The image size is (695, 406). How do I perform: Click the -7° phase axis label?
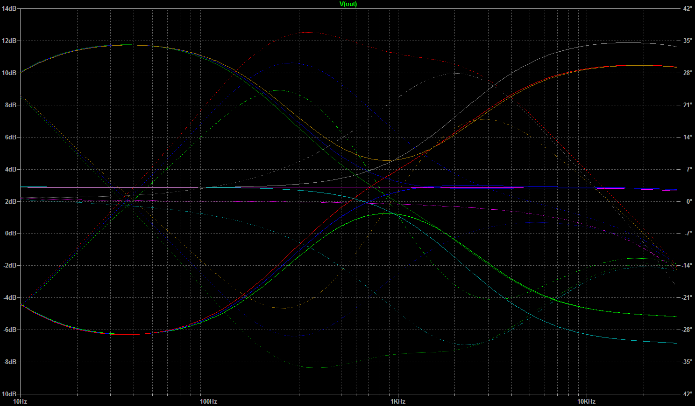[688, 234]
